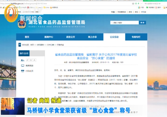Screen dimensions: 167x117
Task: Click the 阅读模式 reading mode icon
Action: click(x=147, y=8)
